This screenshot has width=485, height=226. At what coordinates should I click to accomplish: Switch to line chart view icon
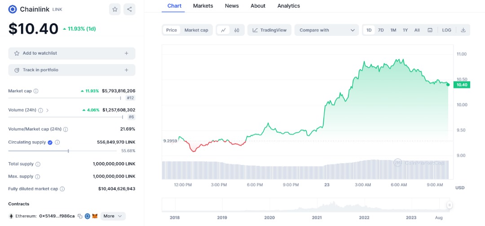tap(223, 30)
